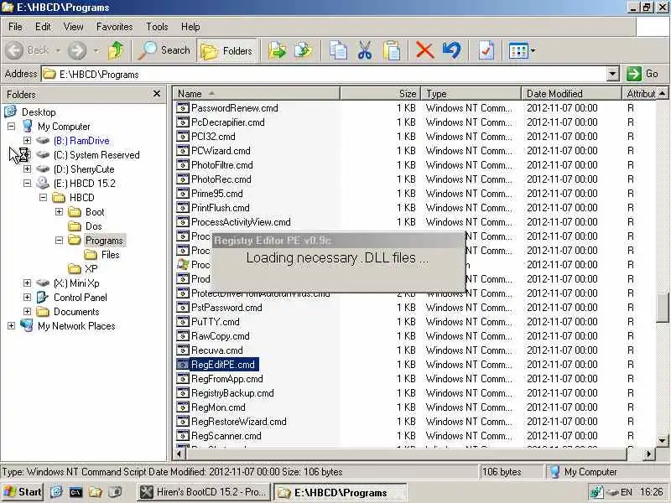Click the Properties toolbar icon
This screenshot has height=503, width=671.
[x=486, y=50]
